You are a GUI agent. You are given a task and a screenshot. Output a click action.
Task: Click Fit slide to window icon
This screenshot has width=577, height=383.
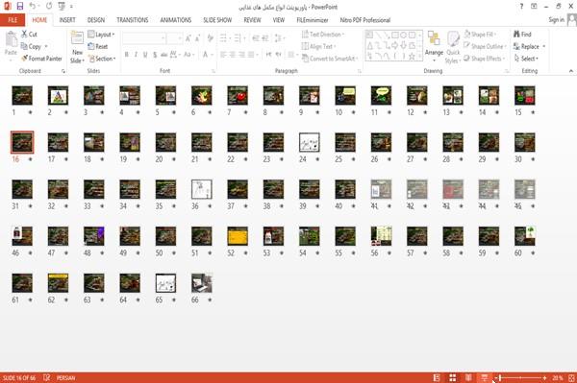(571, 377)
